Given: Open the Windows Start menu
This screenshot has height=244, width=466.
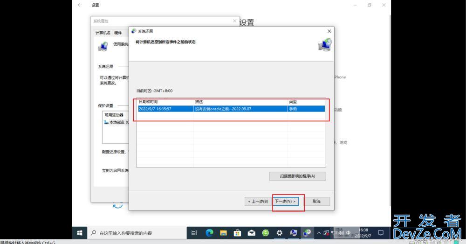Looking at the screenshot, I should [x=80, y=233].
